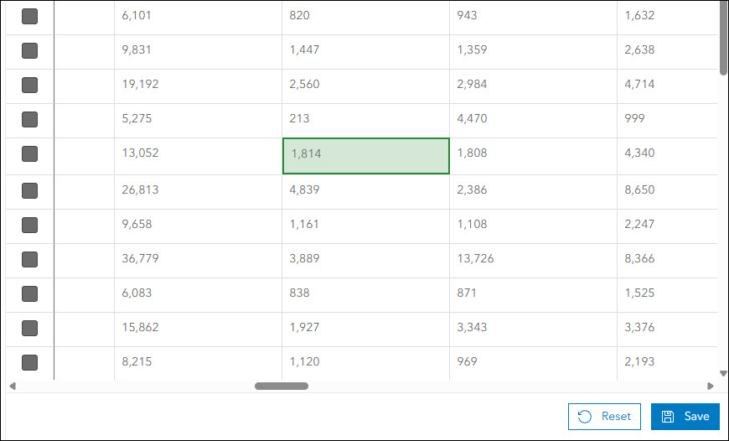Viewport: 729px width, 441px height.
Task: Click the Reset button
Action: (604, 417)
